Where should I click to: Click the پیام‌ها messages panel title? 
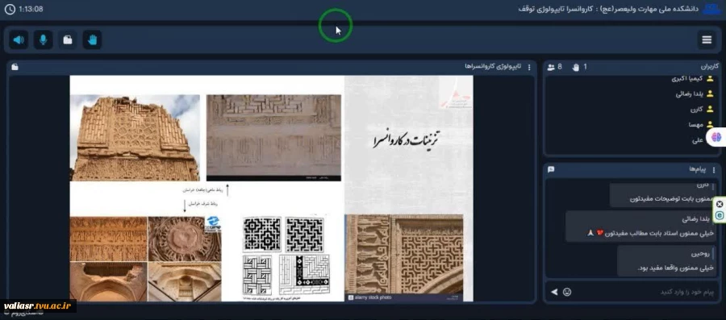(x=699, y=170)
